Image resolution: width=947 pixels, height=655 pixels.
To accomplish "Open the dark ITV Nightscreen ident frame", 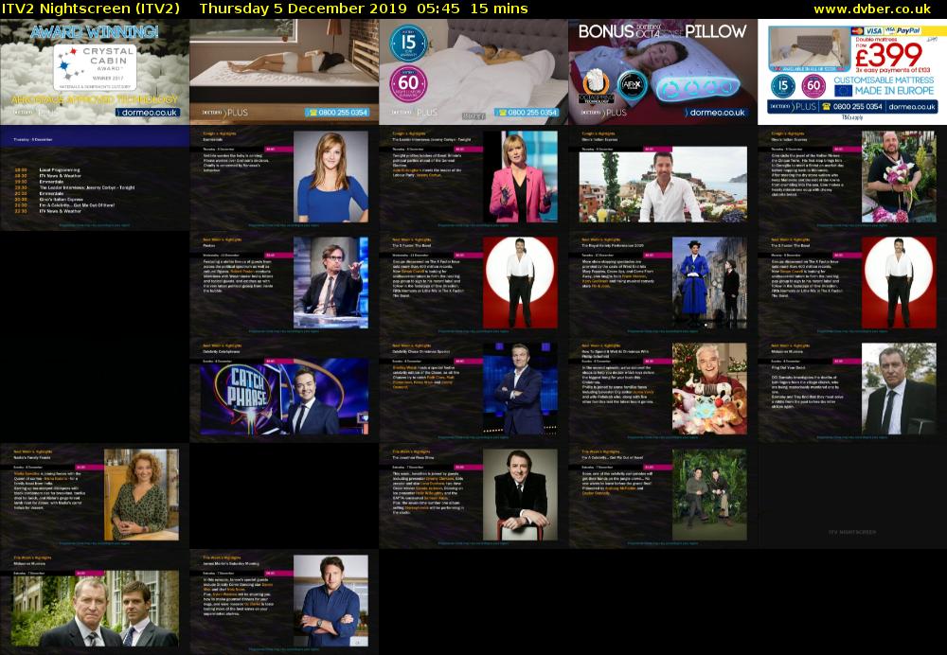I will click(852, 496).
